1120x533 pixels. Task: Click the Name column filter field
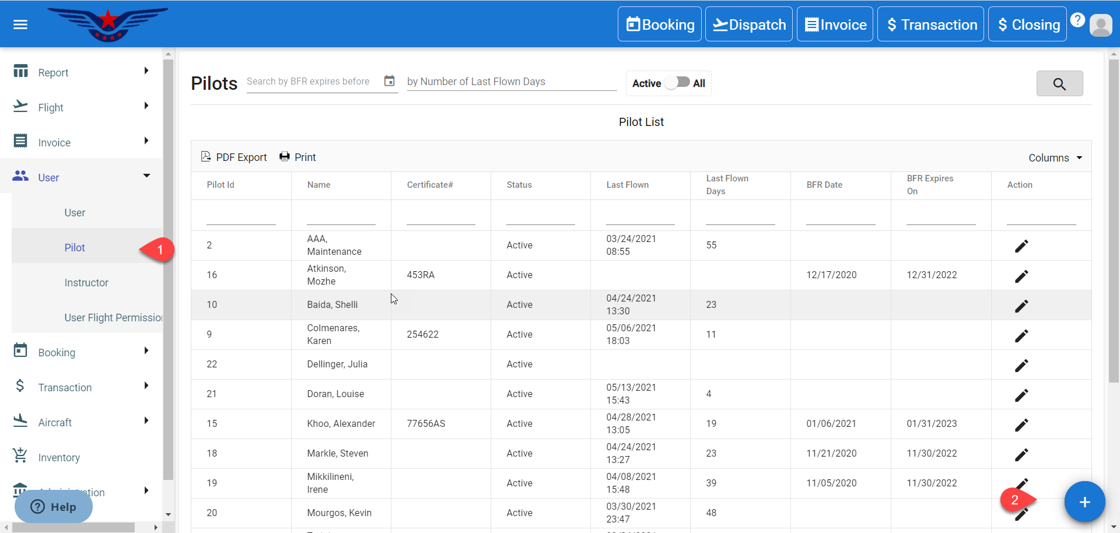click(341, 216)
